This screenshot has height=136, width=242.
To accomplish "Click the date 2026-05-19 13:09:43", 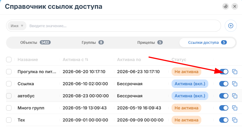I will tap(85, 108).
